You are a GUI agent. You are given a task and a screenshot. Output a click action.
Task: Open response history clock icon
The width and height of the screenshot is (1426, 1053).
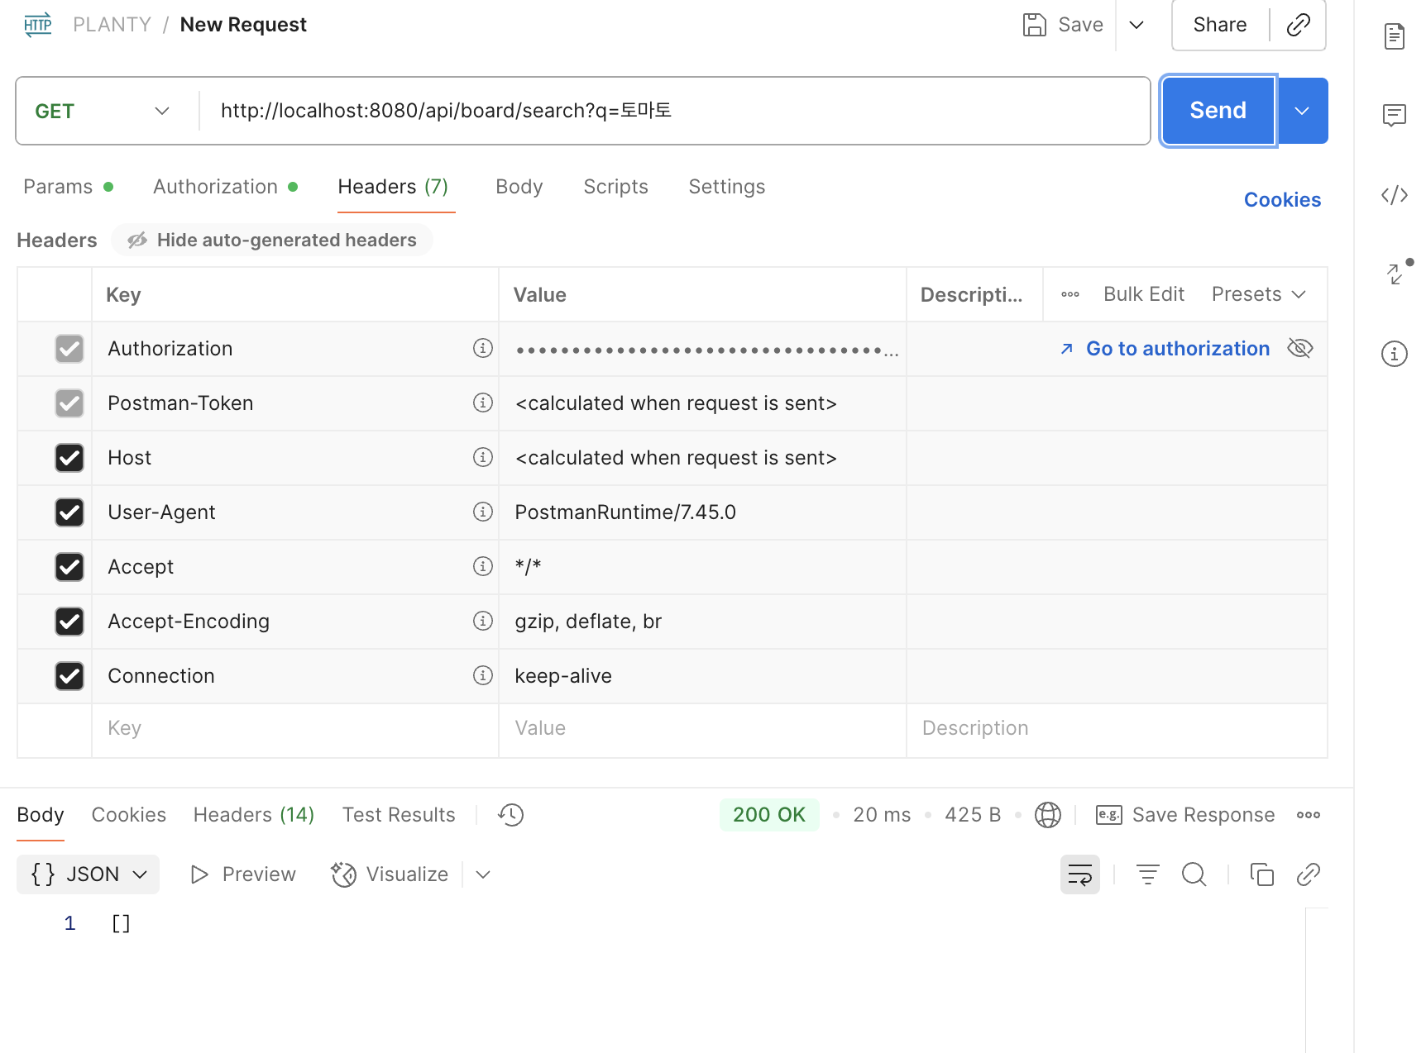[511, 815]
